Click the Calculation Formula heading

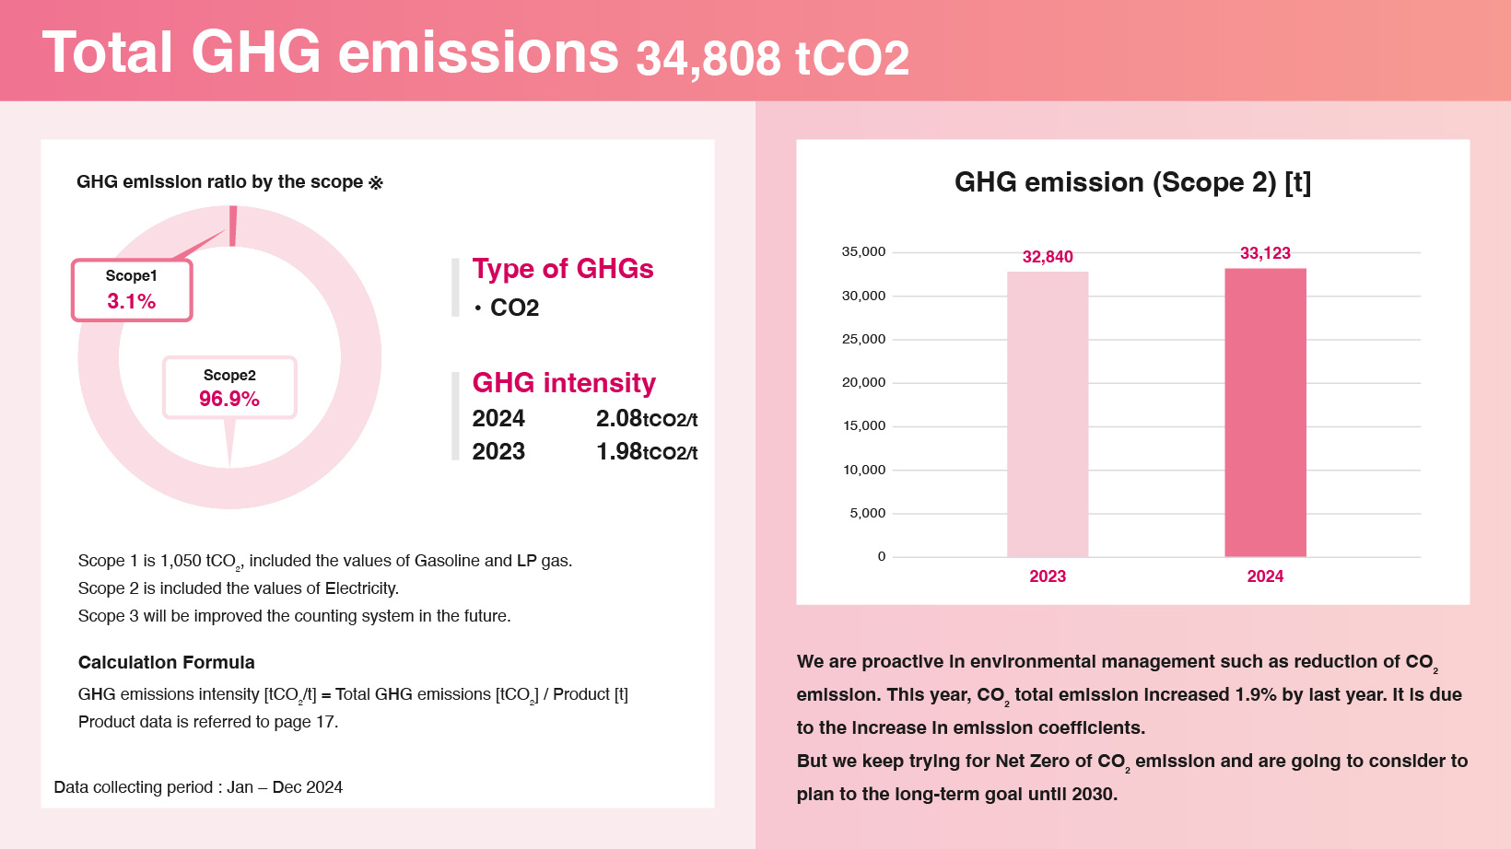point(167,663)
